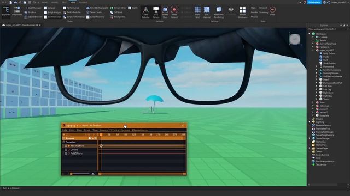Select the AttachToPart keyframe diamond

101,146
